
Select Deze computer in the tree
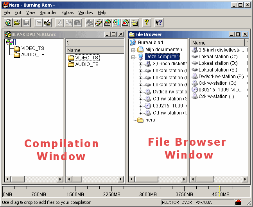tap(162, 57)
